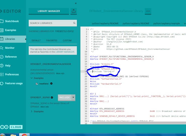The width and height of the screenshot is (186, 136).
Task: Open the LIBRARY MANAGER link in notice
Action: click(x=65, y=52)
